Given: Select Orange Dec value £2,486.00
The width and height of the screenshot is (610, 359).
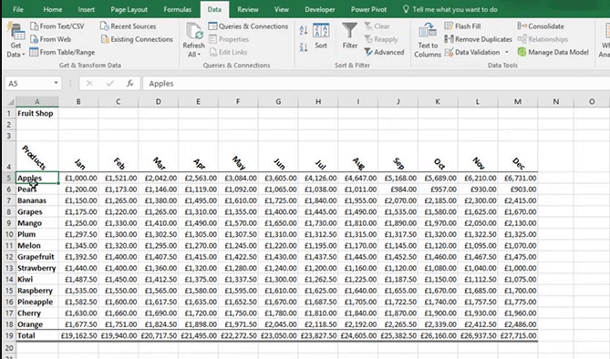Looking at the screenshot, I should [x=518, y=324].
